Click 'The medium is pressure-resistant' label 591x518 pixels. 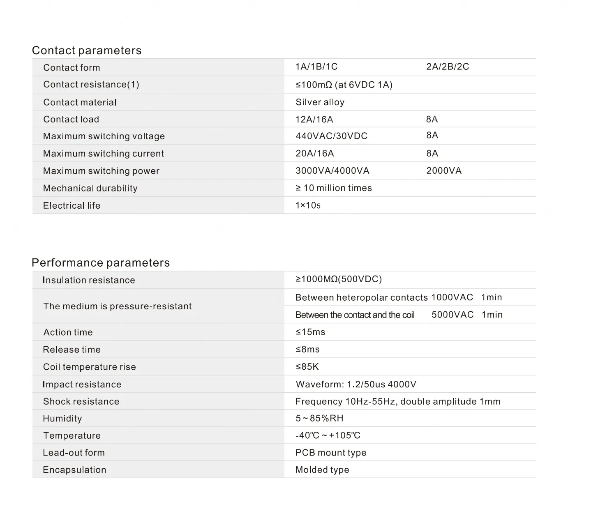(118, 306)
